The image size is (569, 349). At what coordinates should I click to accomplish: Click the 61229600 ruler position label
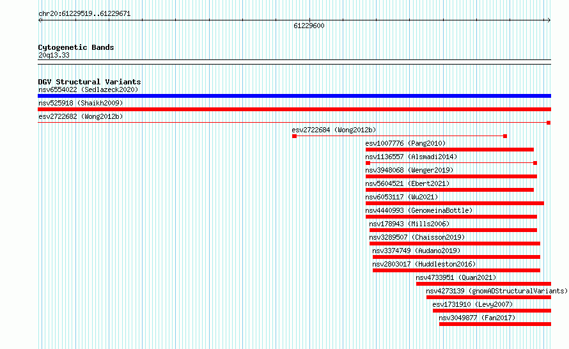309,26
